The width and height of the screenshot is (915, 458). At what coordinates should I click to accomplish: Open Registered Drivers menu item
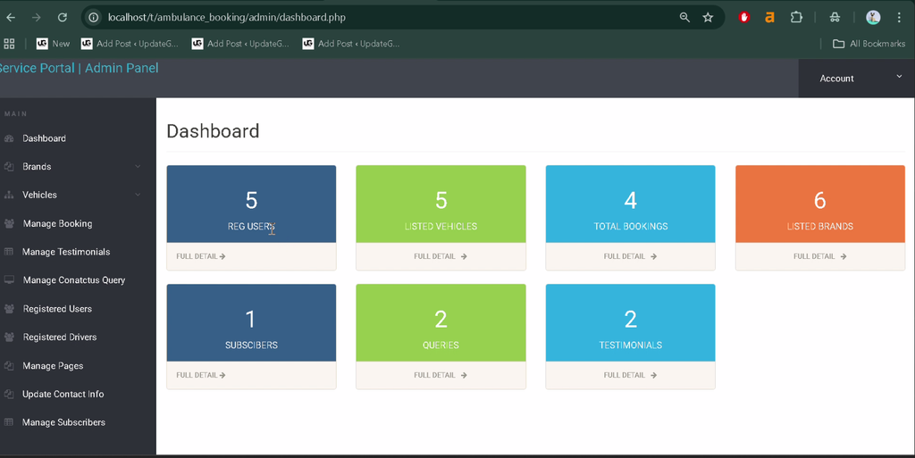tap(60, 337)
